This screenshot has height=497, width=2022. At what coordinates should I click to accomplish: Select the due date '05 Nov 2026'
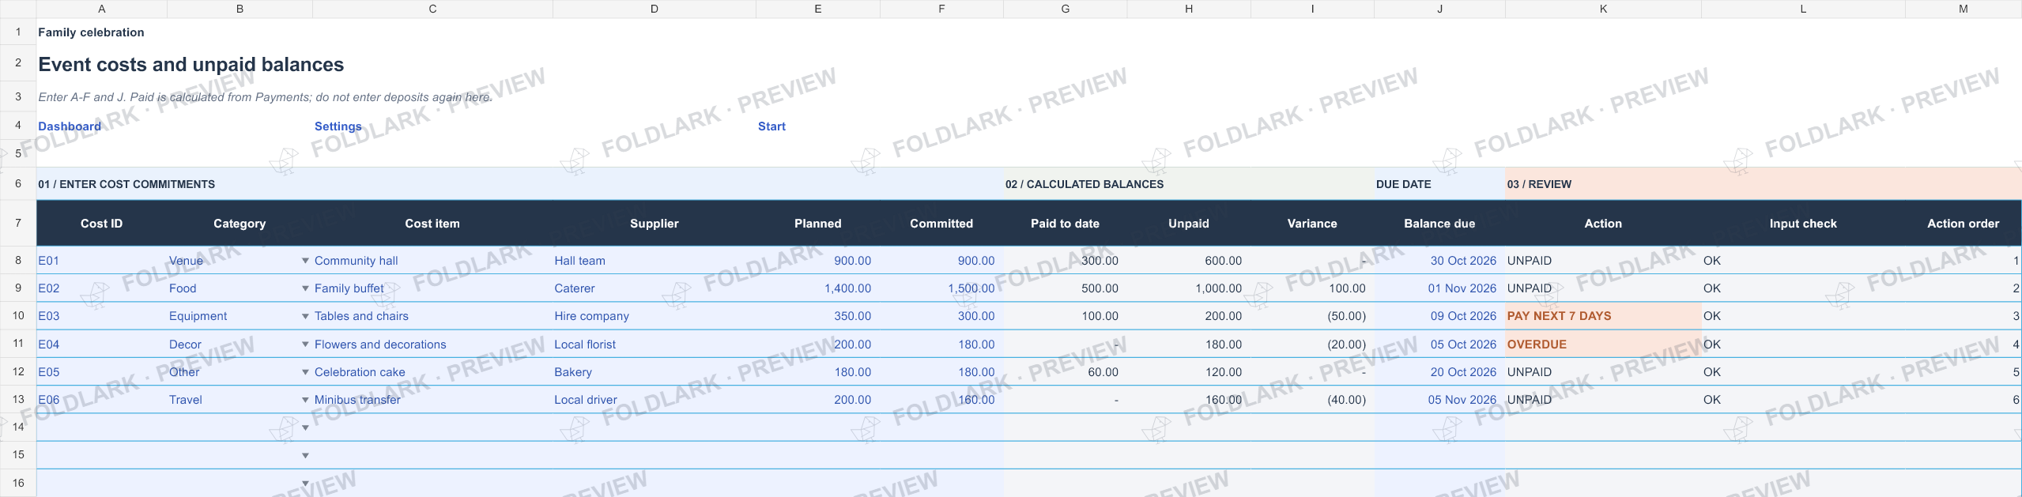(1439, 400)
